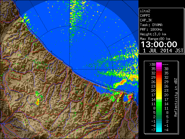Viewport: 185px width, 139px height.
Task: Click the 13:00:00 timestamp
Action: [x=159, y=44]
